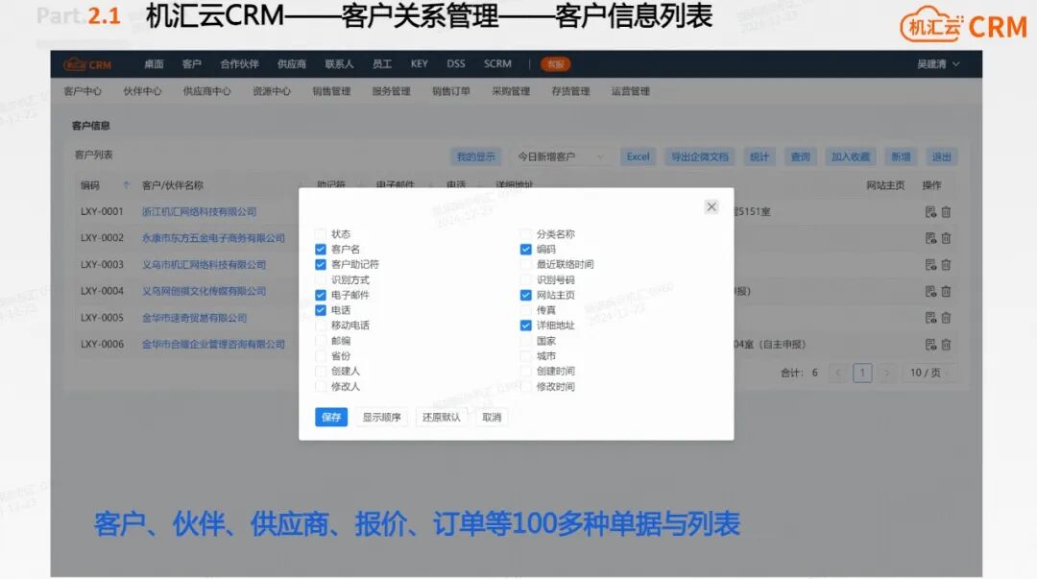
Task: Select the SCRM menu item
Action: 497,63
